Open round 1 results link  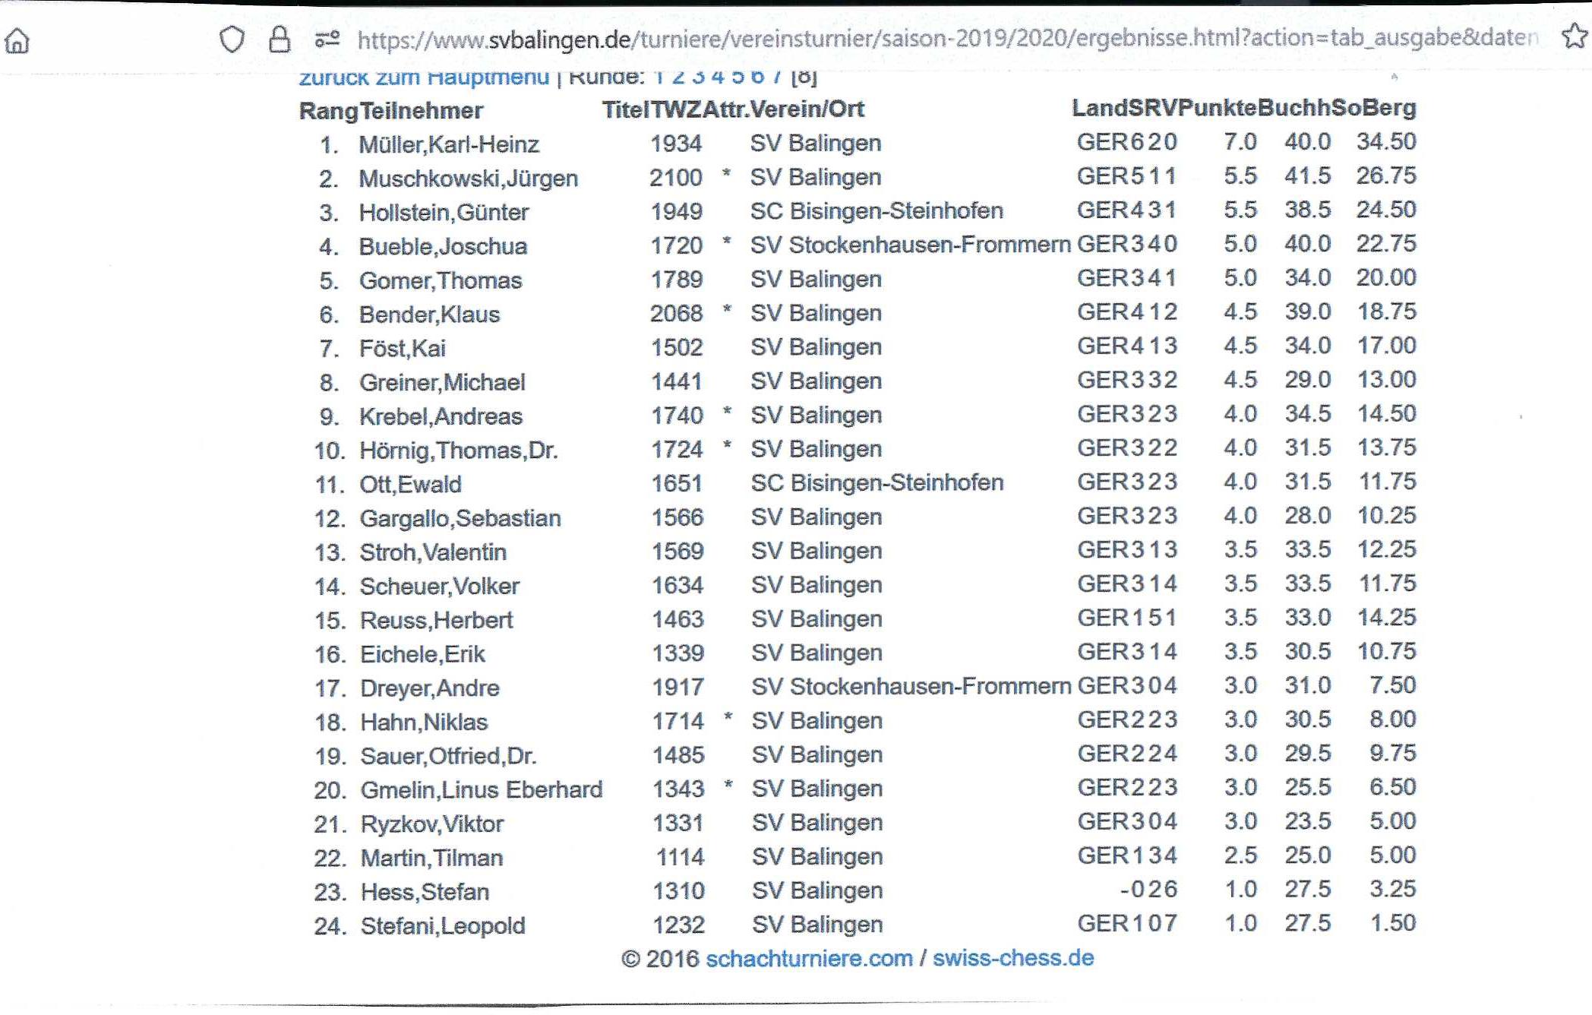(x=659, y=77)
